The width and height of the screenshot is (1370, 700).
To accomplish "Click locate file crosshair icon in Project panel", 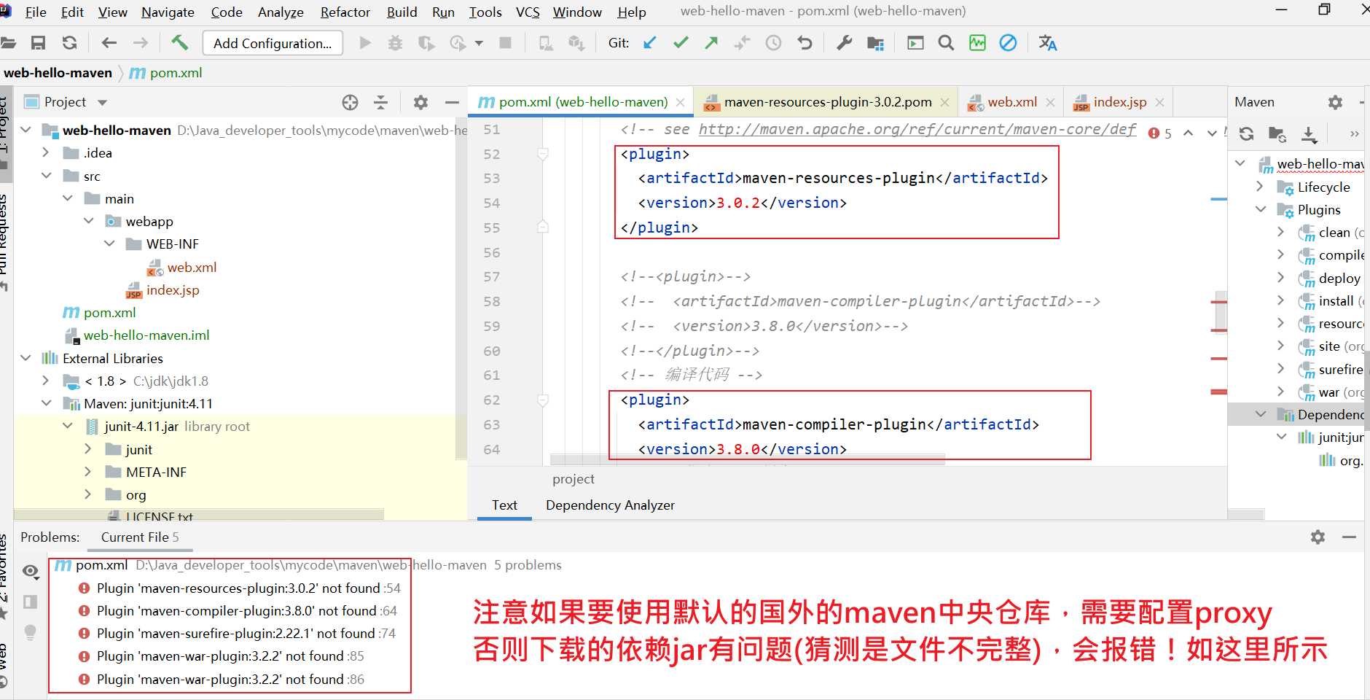I will click(350, 102).
